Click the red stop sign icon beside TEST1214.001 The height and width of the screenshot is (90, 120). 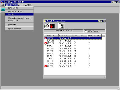(45, 43)
